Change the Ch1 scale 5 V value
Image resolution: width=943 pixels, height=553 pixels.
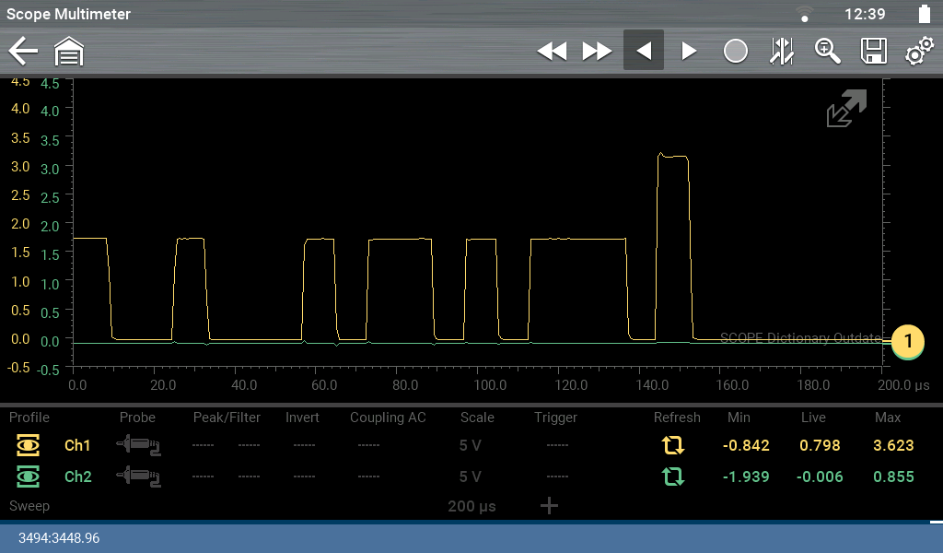(x=470, y=446)
